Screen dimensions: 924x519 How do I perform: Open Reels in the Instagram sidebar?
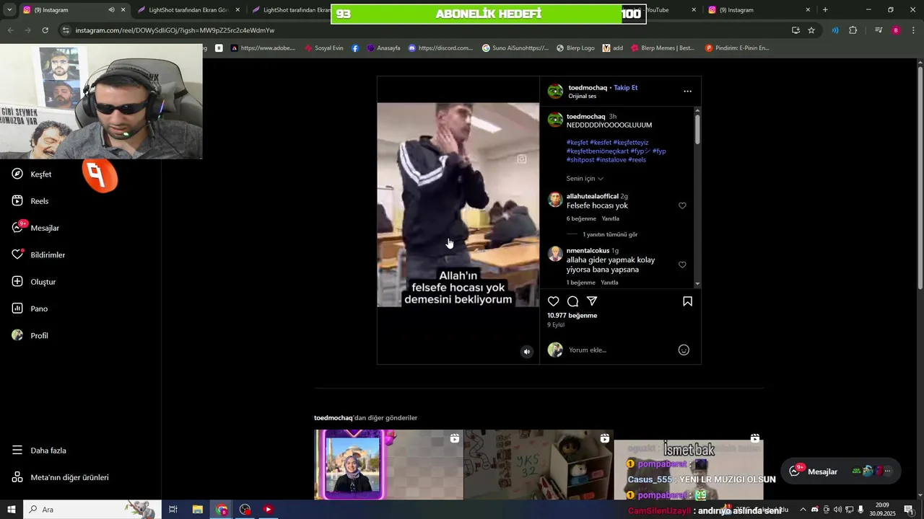point(30,201)
